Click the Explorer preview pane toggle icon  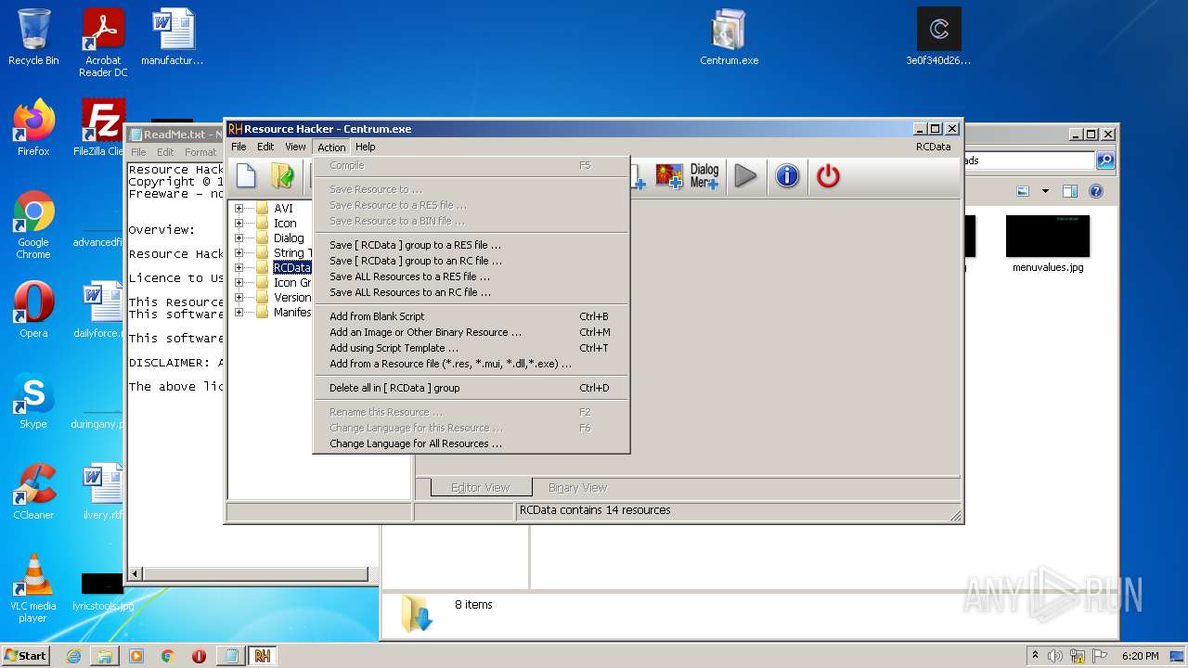1069,191
